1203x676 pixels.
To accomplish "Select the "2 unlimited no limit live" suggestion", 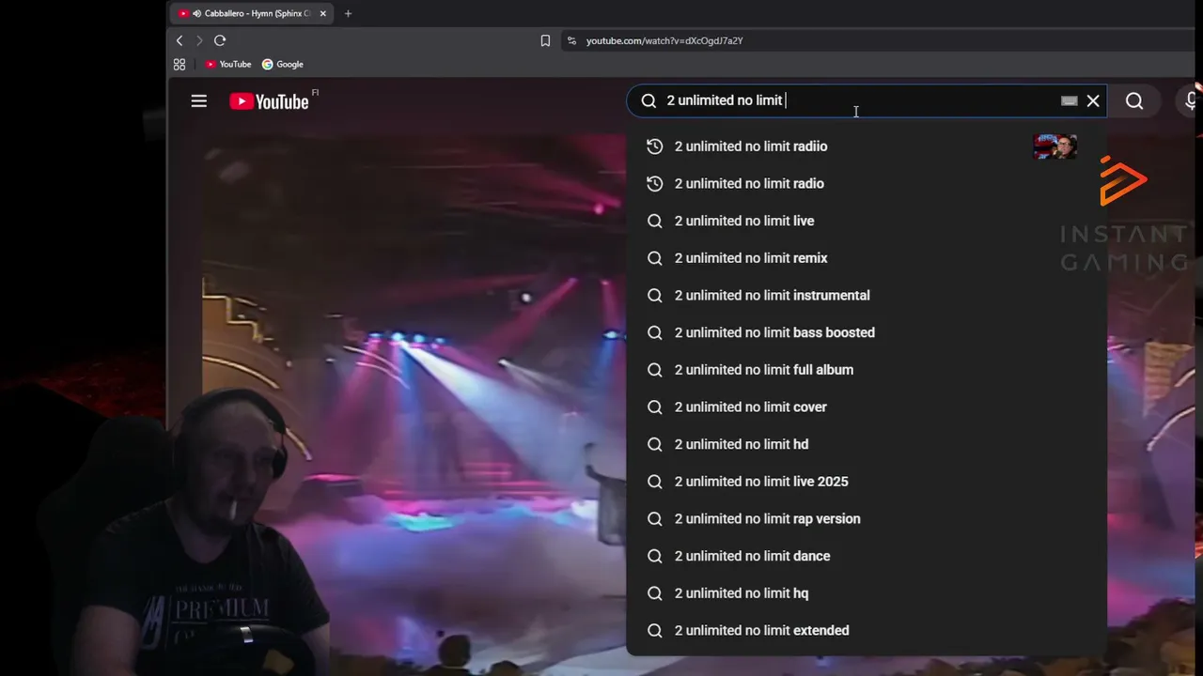I will (x=867, y=221).
